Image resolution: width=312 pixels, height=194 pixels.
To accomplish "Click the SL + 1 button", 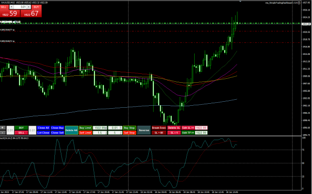I will (x=174, y=133).
